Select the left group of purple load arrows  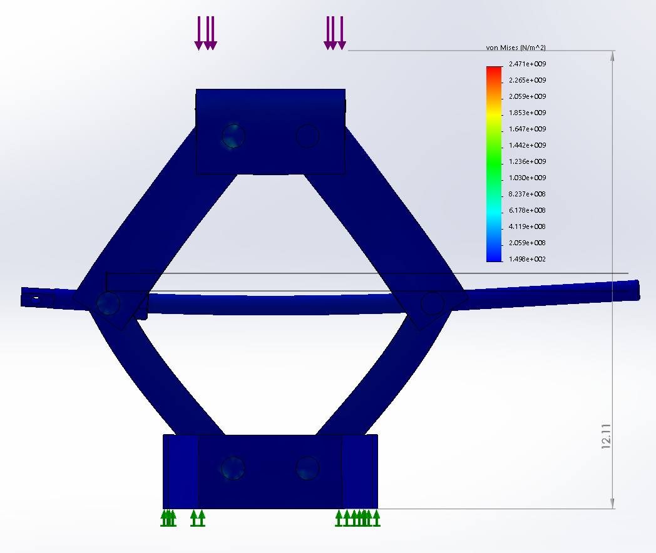(x=205, y=33)
